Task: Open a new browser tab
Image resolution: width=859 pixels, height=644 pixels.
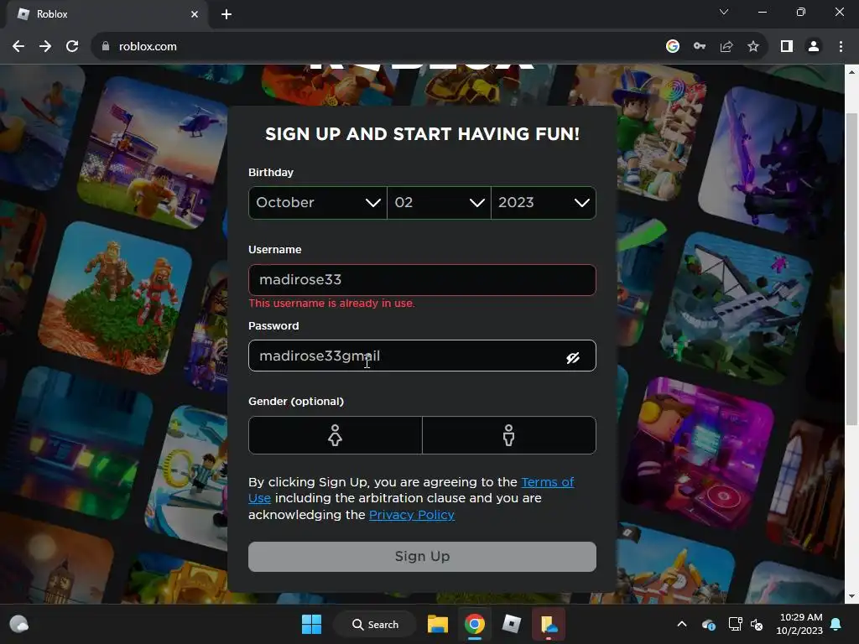Action: [226, 14]
